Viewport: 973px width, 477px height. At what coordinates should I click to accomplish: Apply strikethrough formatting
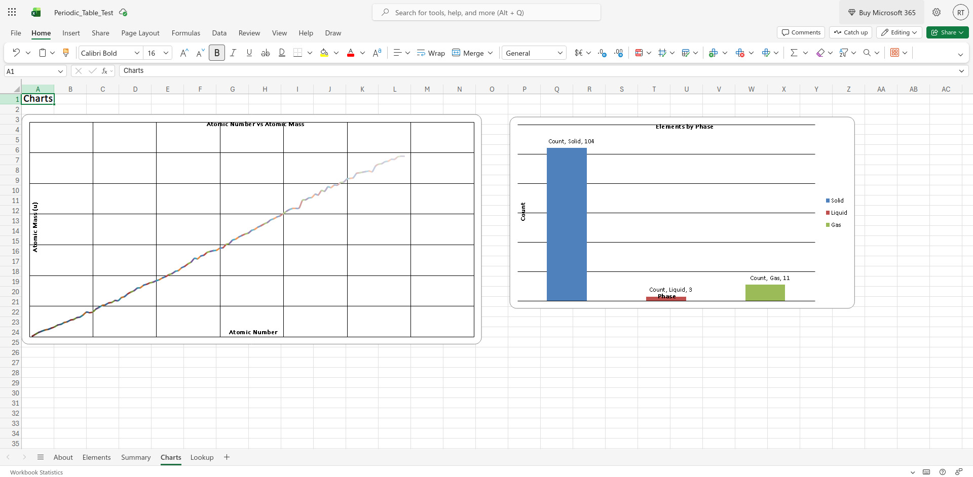pyautogui.click(x=265, y=53)
